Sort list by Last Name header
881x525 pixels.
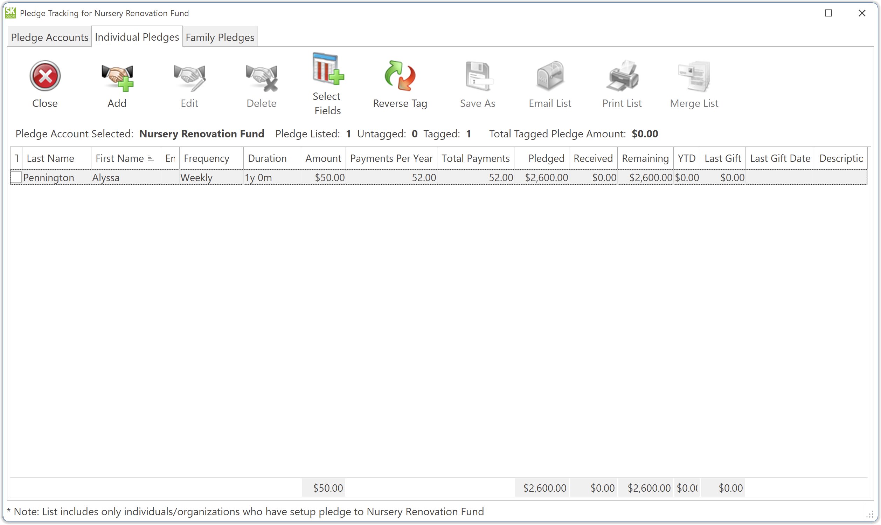[50, 158]
